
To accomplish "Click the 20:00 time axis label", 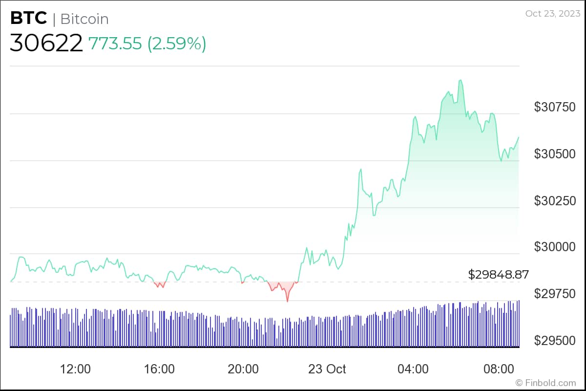I will pos(243,368).
